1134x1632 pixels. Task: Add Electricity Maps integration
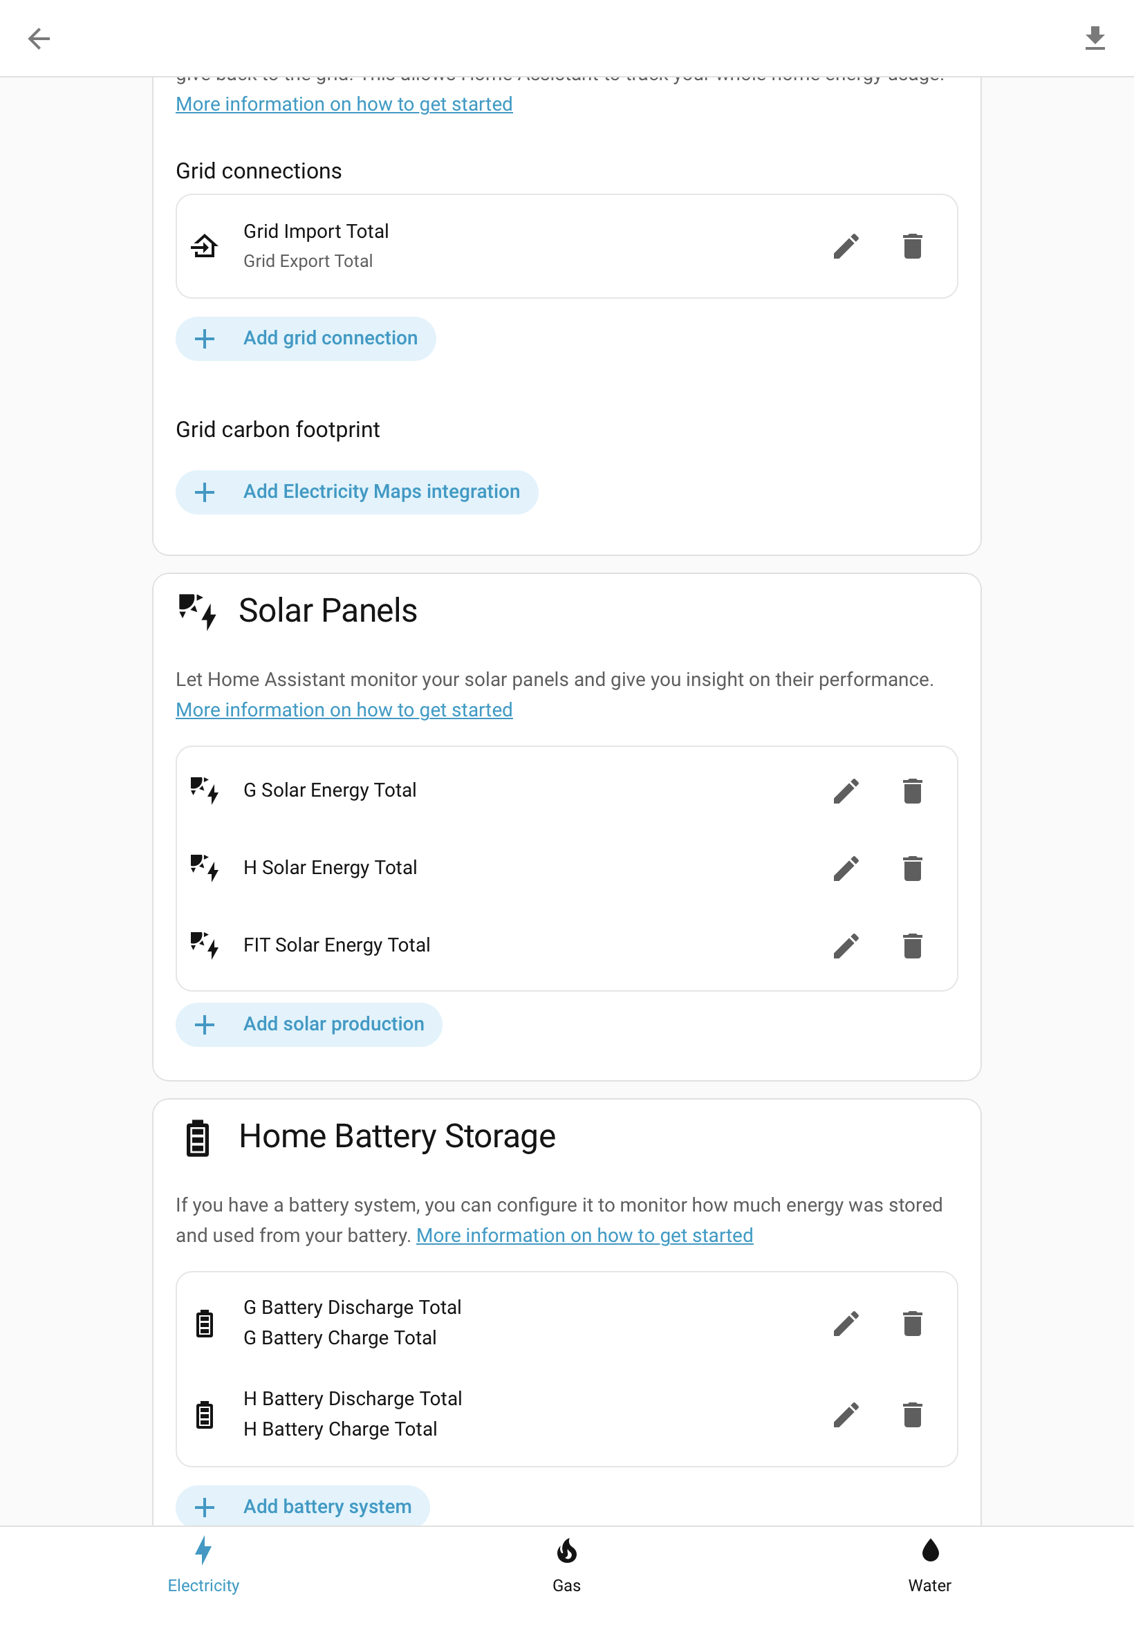[357, 492]
